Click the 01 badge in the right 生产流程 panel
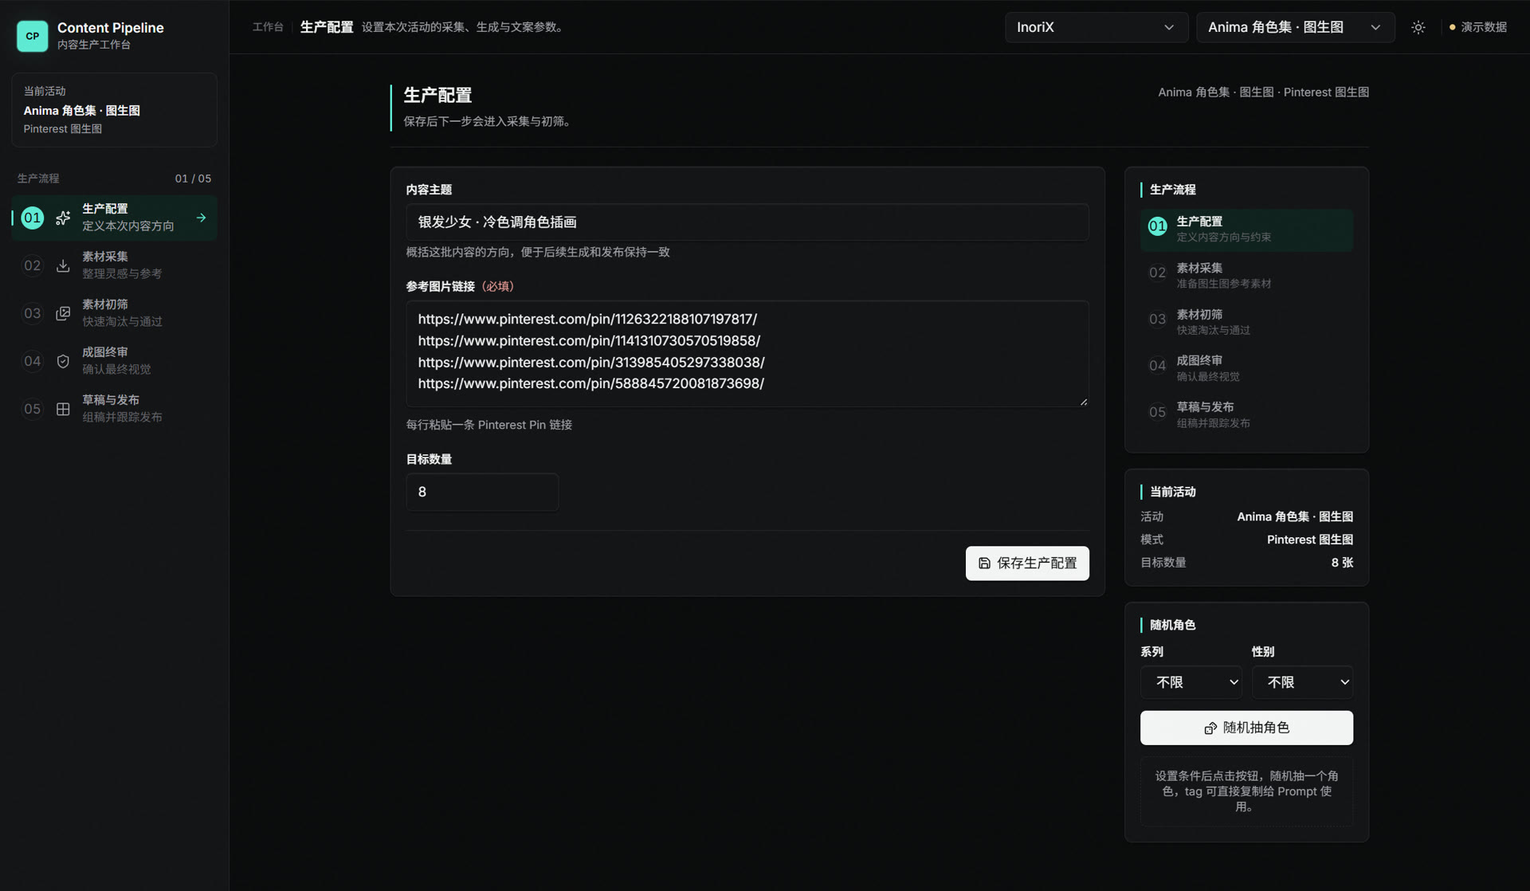This screenshot has width=1530, height=891. pyautogui.click(x=1157, y=226)
